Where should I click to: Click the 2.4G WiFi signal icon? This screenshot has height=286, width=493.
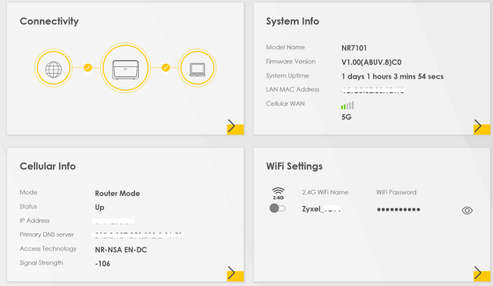point(278,194)
